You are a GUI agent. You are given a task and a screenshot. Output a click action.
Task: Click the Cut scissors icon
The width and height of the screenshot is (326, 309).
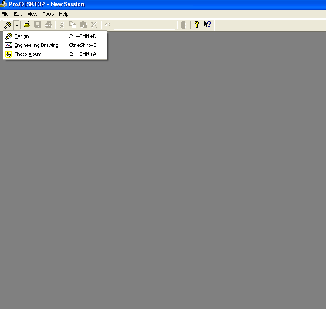[x=62, y=25]
